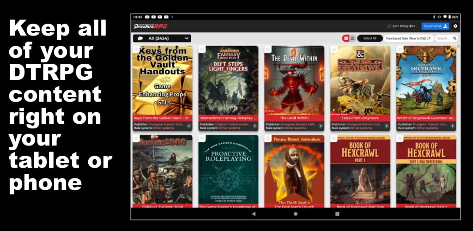The height and width of the screenshot is (231, 473).
Task: Open Tales From Greyhawk cover image
Action: tap(360, 80)
